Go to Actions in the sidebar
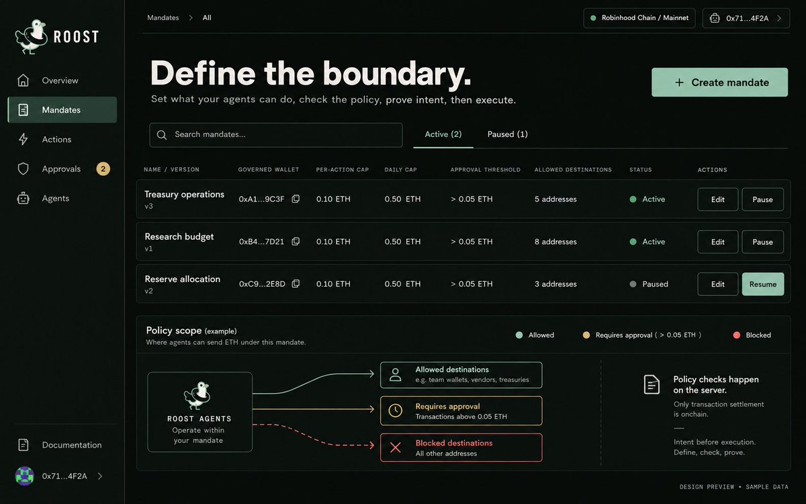Image resolution: width=806 pixels, height=504 pixels. click(62, 140)
